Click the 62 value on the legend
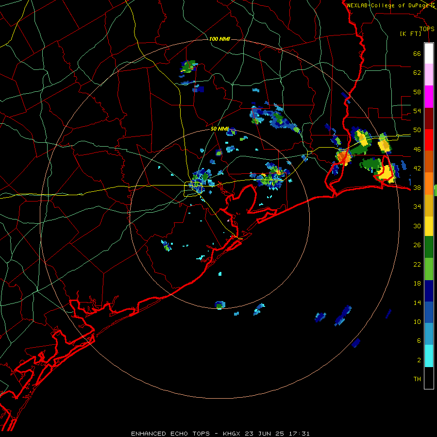 417,73
